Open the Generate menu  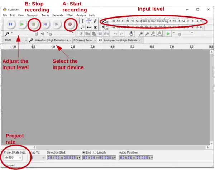coord(57,15)
